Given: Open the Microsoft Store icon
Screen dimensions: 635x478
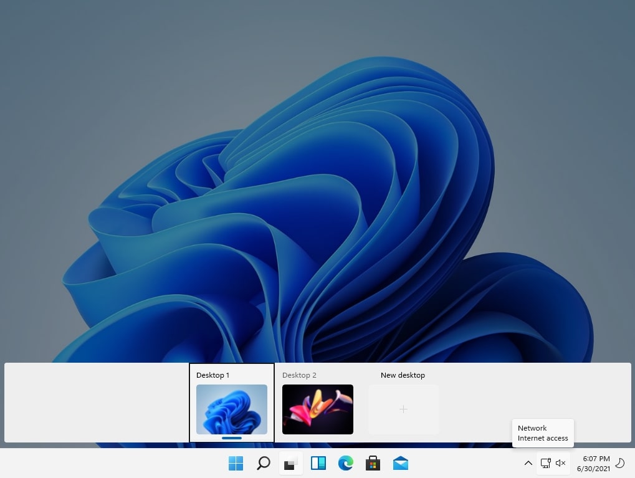Looking at the screenshot, I should 373,463.
